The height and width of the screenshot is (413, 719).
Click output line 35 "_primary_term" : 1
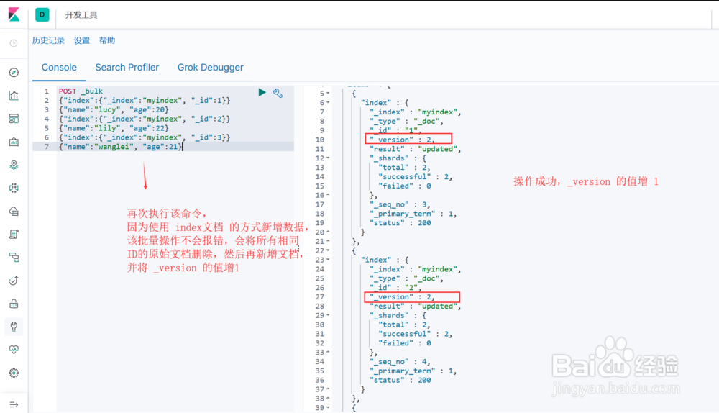point(413,371)
